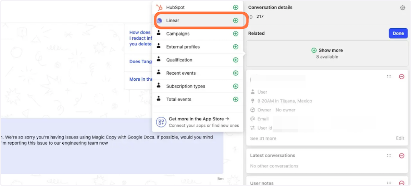The height and width of the screenshot is (186, 411).
Task: Click the Owner icon in user card
Action: coord(253,110)
